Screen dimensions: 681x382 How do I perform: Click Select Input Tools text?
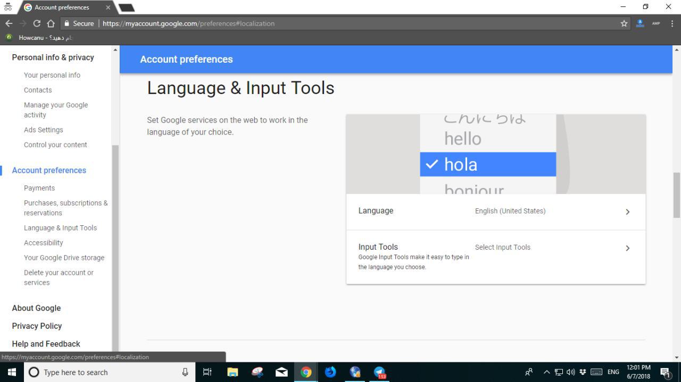(502, 247)
